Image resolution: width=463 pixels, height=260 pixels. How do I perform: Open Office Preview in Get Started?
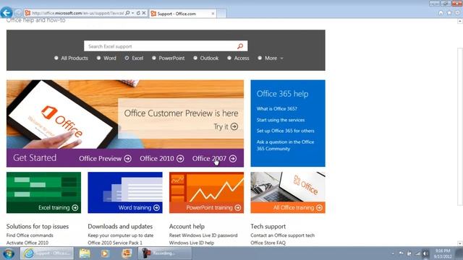click(105, 159)
